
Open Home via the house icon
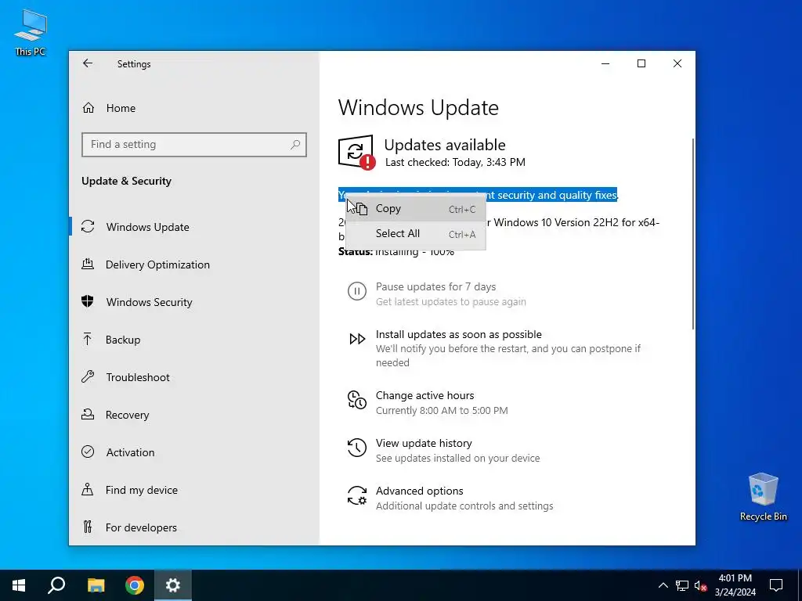89,108
